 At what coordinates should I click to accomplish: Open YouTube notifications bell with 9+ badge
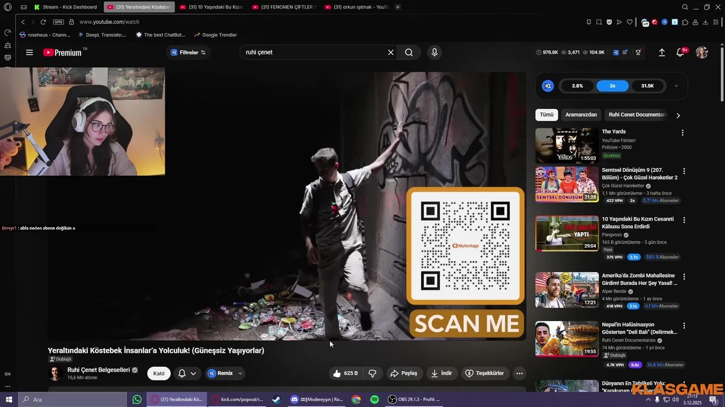click(680, 53)
